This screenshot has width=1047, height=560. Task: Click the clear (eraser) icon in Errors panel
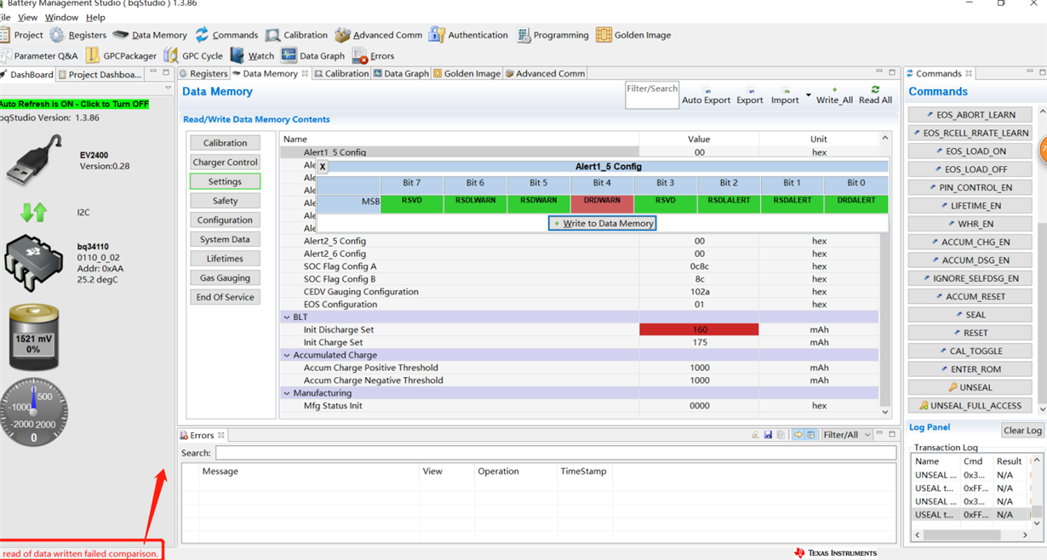755,435
